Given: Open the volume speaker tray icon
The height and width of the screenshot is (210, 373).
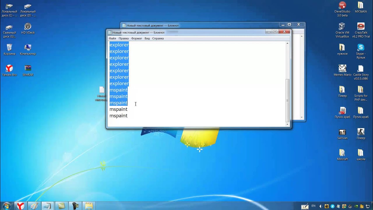Looking at the screenshot, I should [x=321, y=206].
